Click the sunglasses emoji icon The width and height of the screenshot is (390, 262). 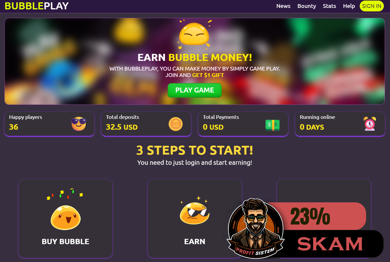coord(79,124)
